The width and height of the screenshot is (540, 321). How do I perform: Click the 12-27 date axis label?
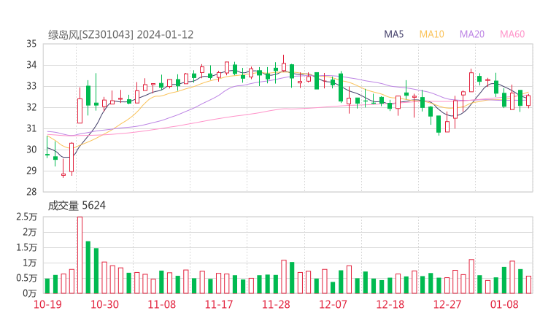click(447, 304)
